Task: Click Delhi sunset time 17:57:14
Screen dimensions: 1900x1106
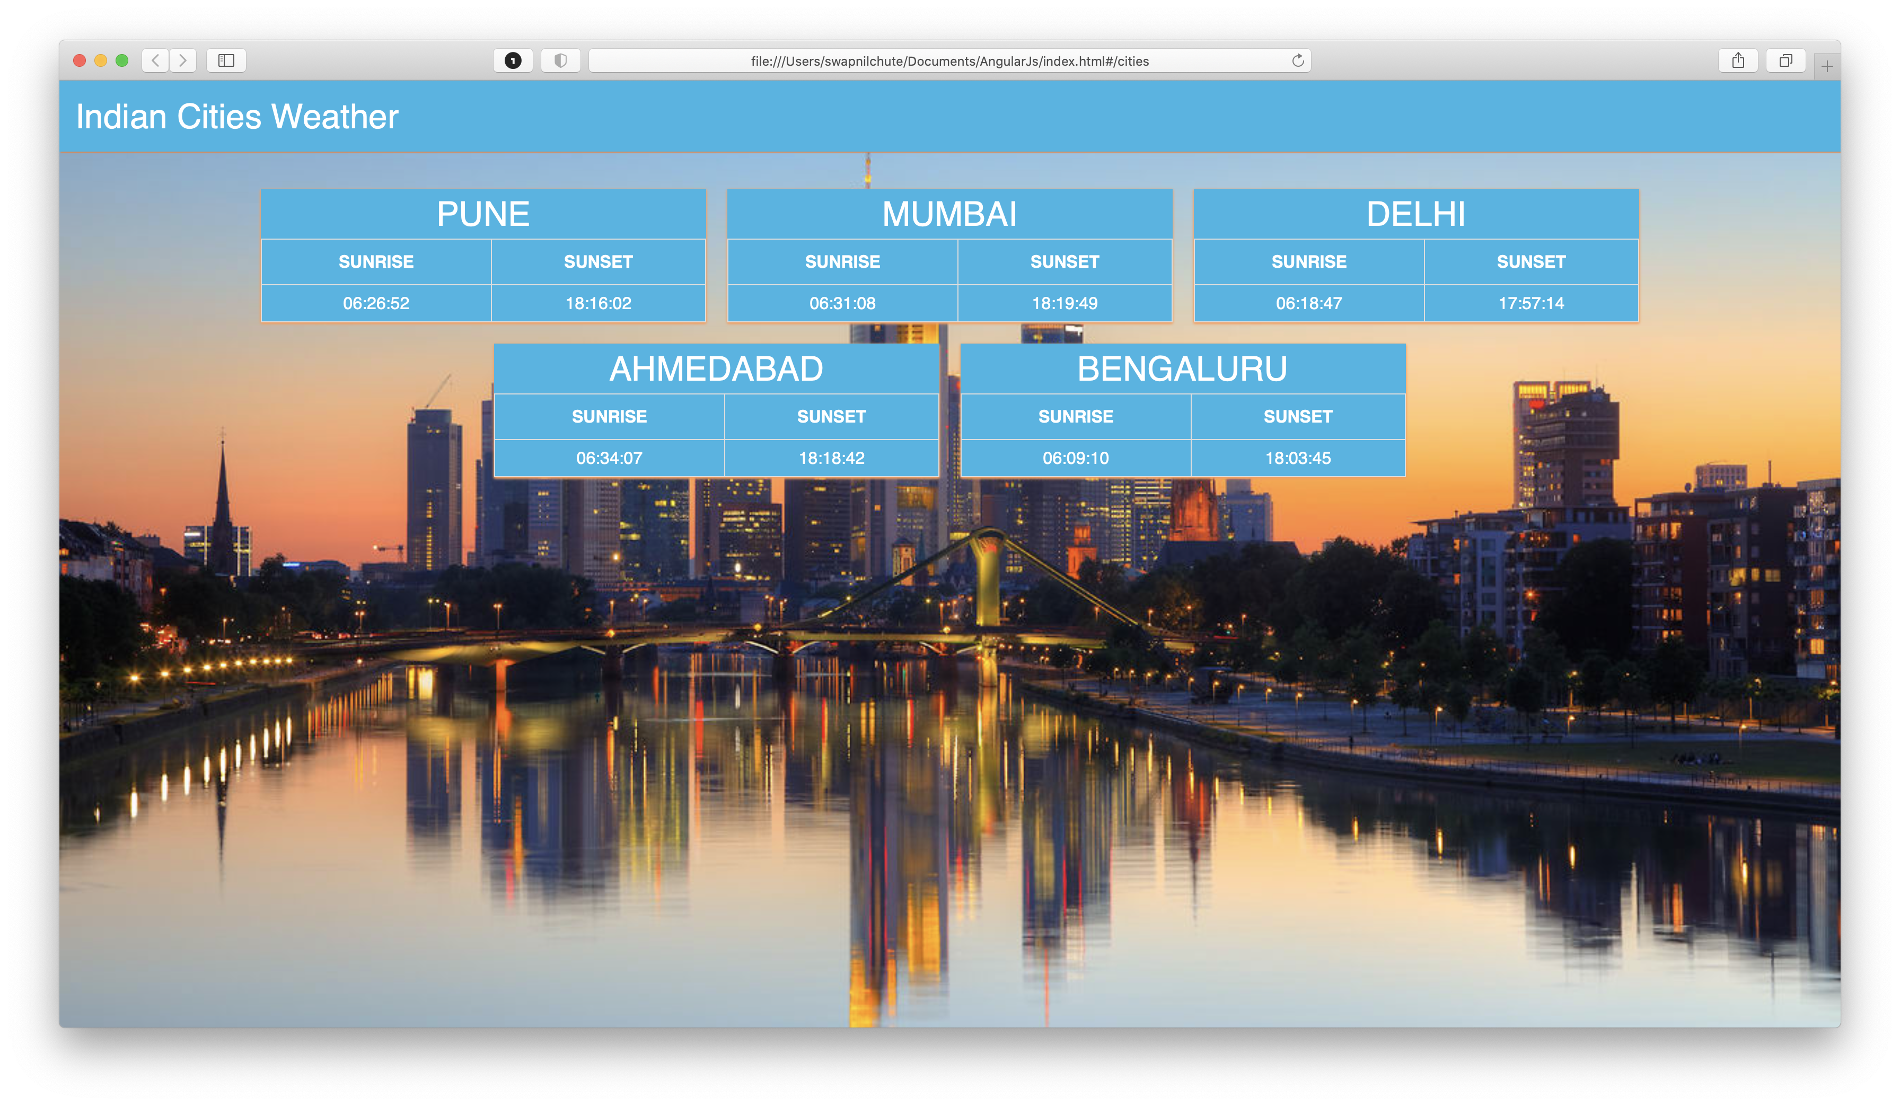Action: (x=1530, y=303)
